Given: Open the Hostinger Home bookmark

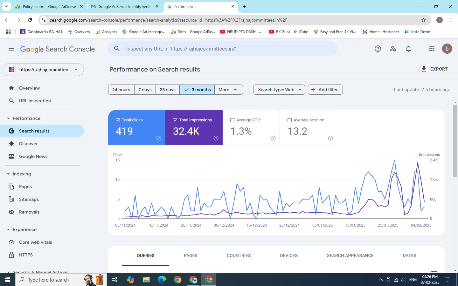Looking at the screenshot, I should (x=381, y=32).
